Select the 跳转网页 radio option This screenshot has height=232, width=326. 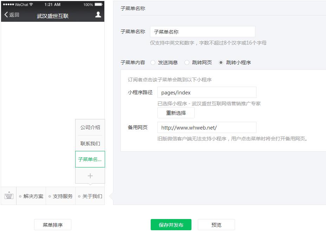click(x=187, y=62)
